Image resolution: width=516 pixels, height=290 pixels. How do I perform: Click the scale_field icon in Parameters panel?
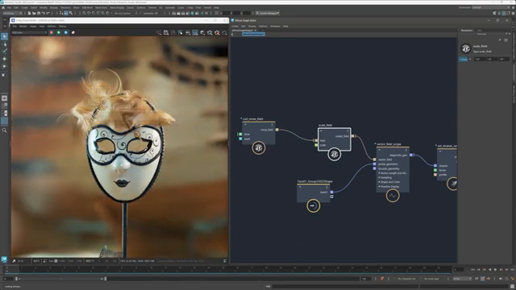(466, 48)
